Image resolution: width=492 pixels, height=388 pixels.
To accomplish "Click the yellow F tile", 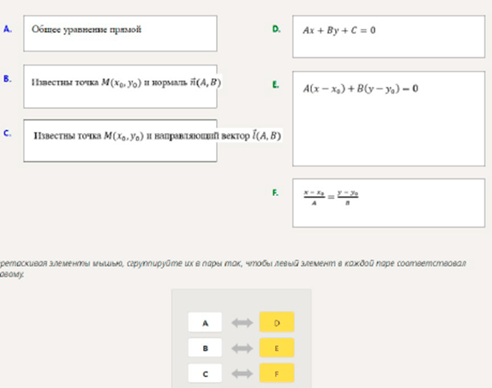I will (277, 373).
